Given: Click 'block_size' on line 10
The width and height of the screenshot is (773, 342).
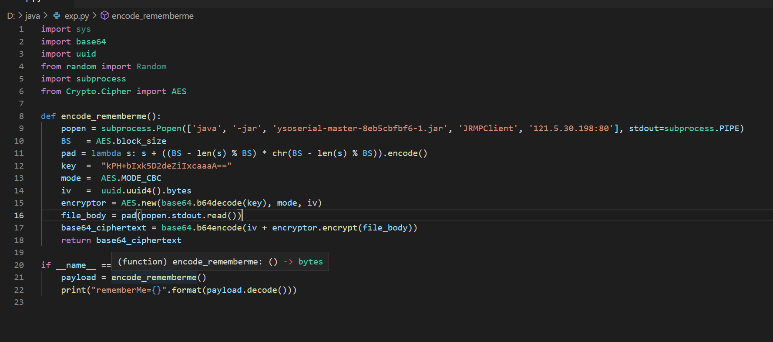Looking at the screenshot, I should [x=141, y=141].
